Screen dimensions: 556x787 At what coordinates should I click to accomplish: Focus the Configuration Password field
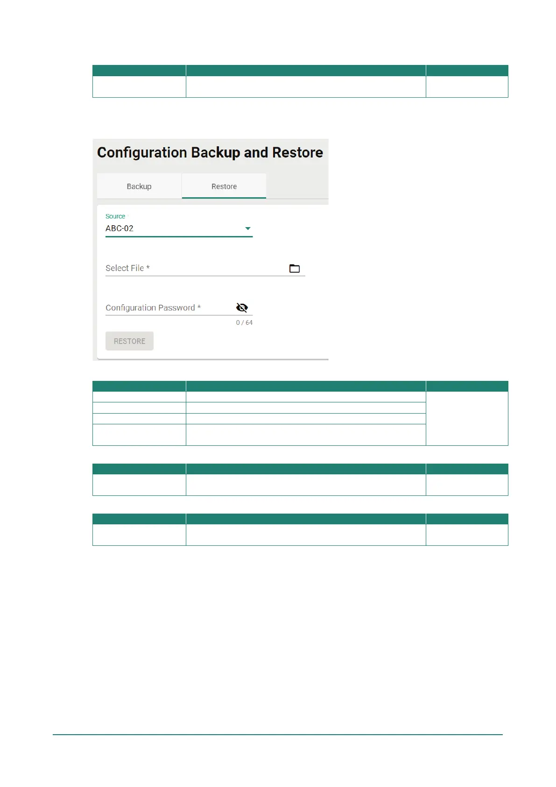179,308
